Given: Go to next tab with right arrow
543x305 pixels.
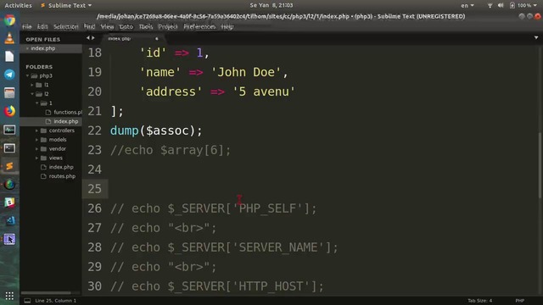Looking at the screenshot, I should click(x=92, y=37).
